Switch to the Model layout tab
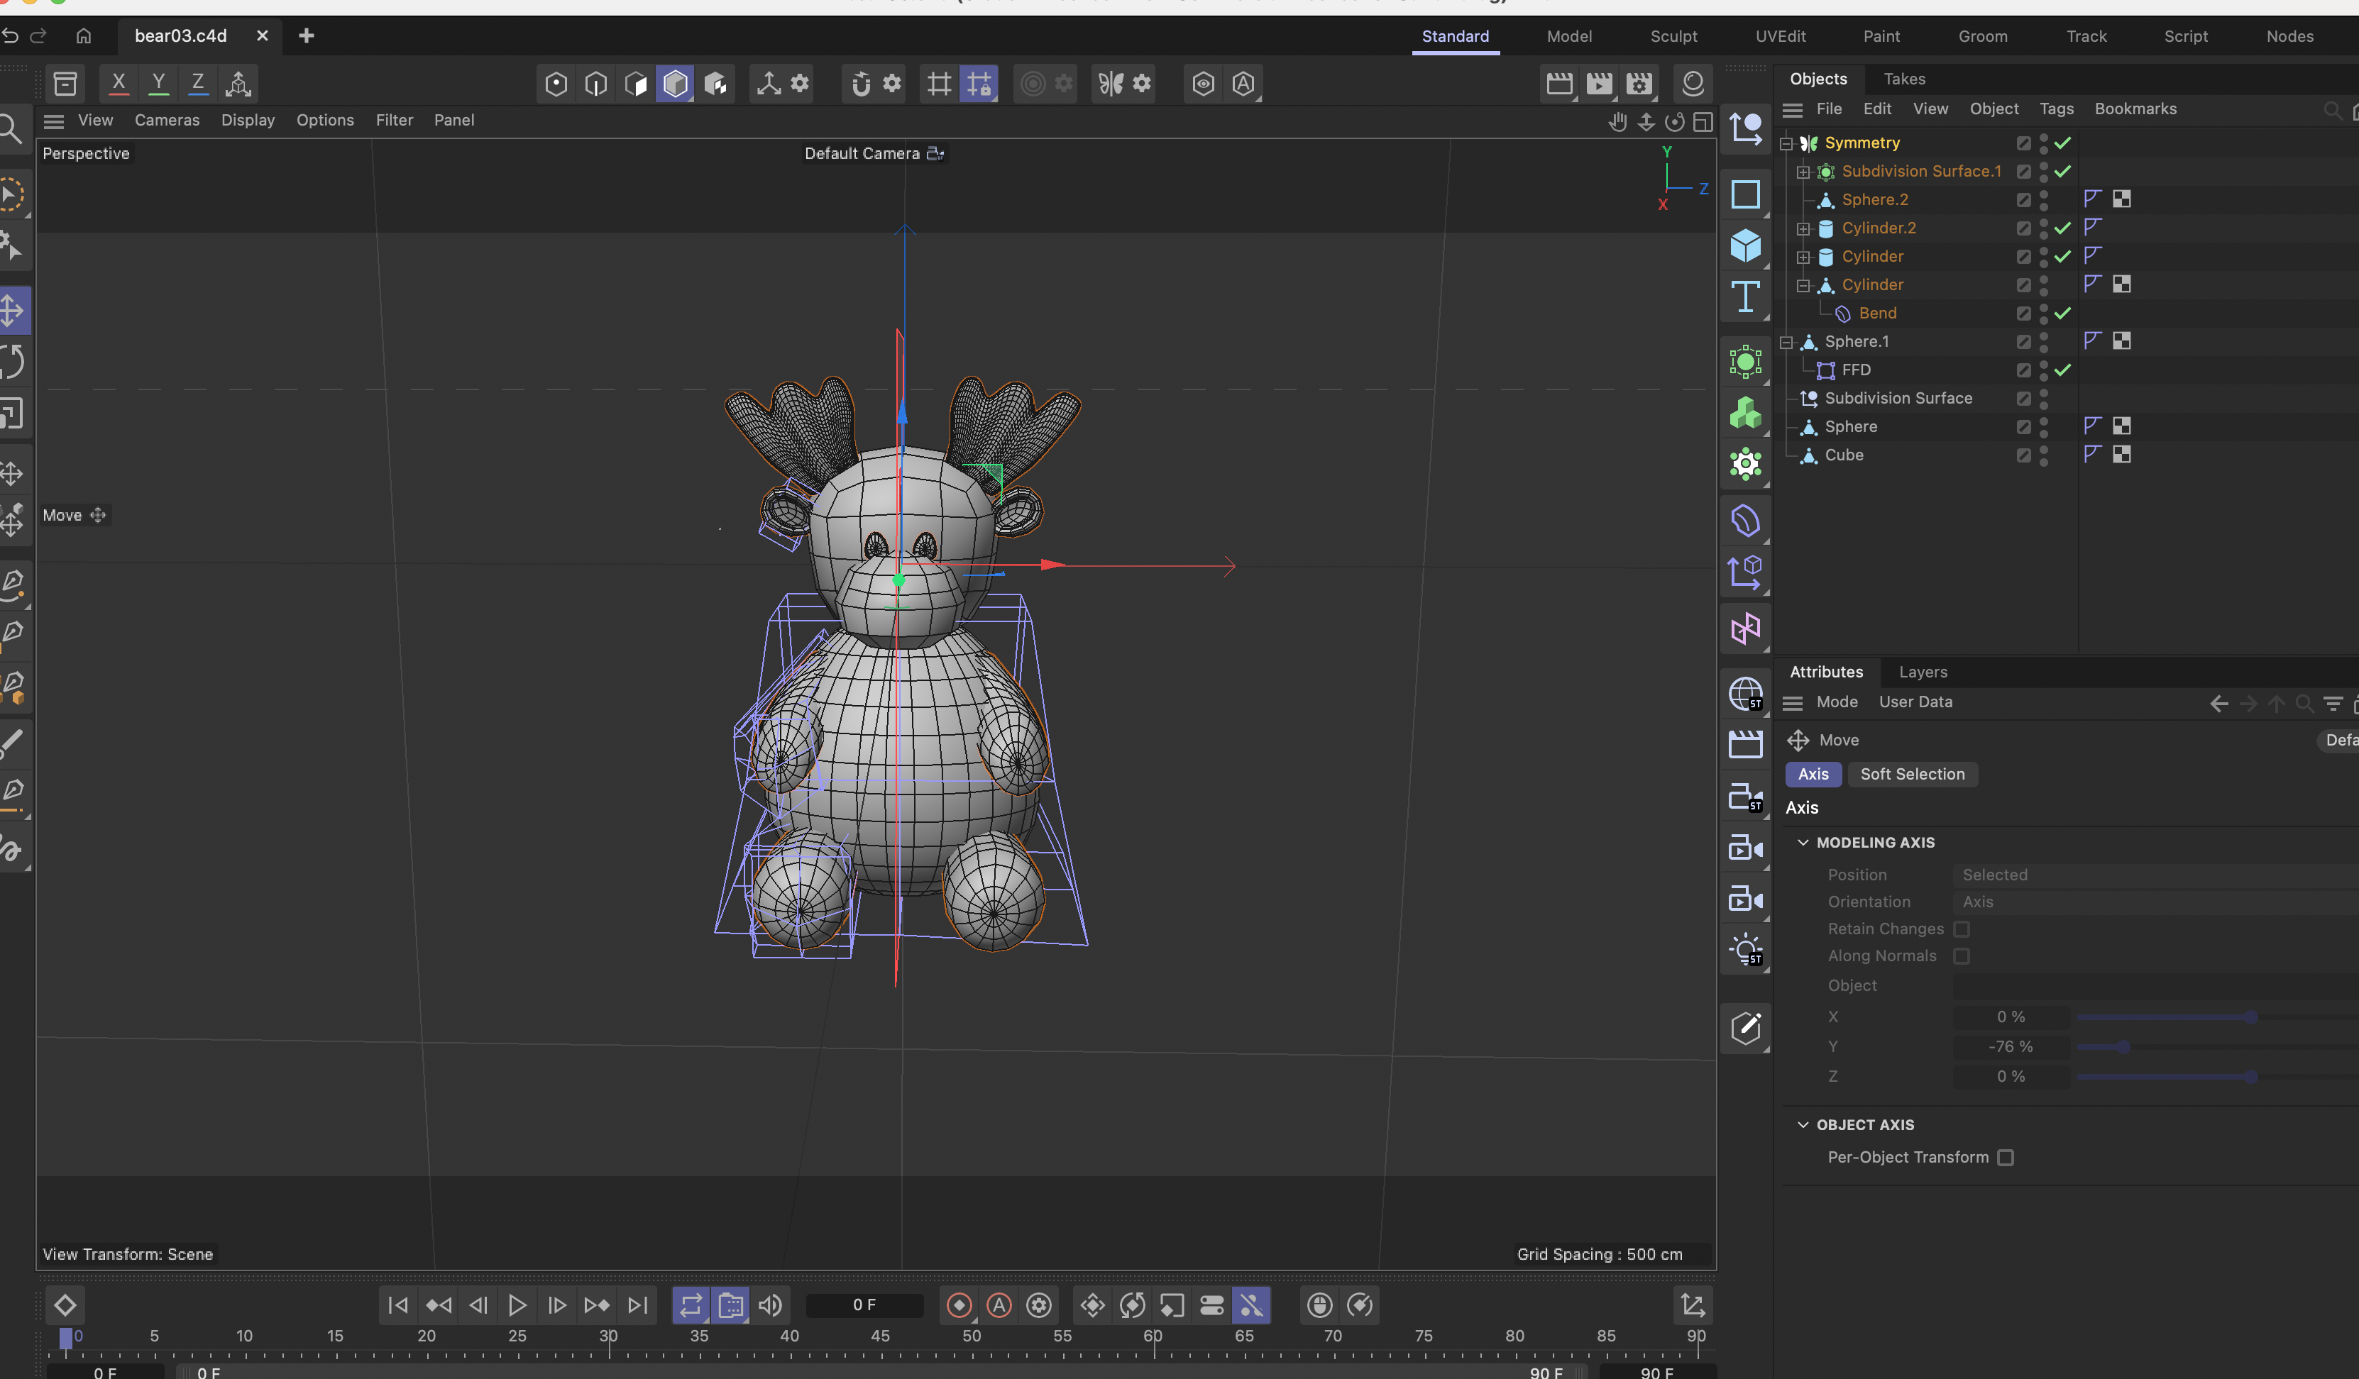This screenshot has width=2359, height=1379. point(1569,36)
